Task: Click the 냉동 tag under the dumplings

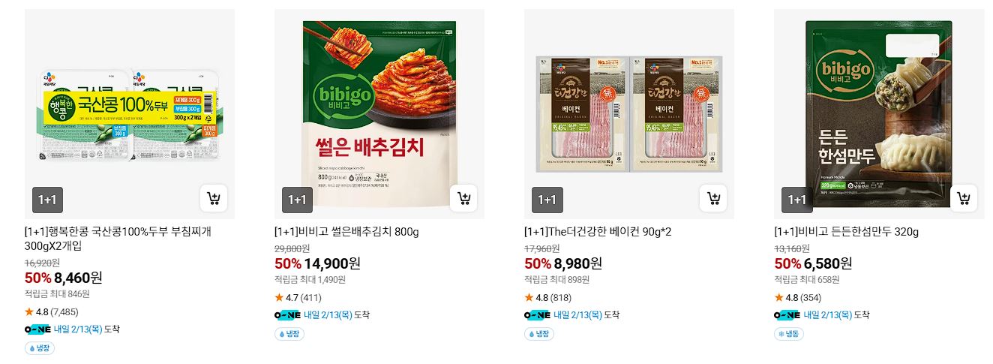Action: (788, 334)
